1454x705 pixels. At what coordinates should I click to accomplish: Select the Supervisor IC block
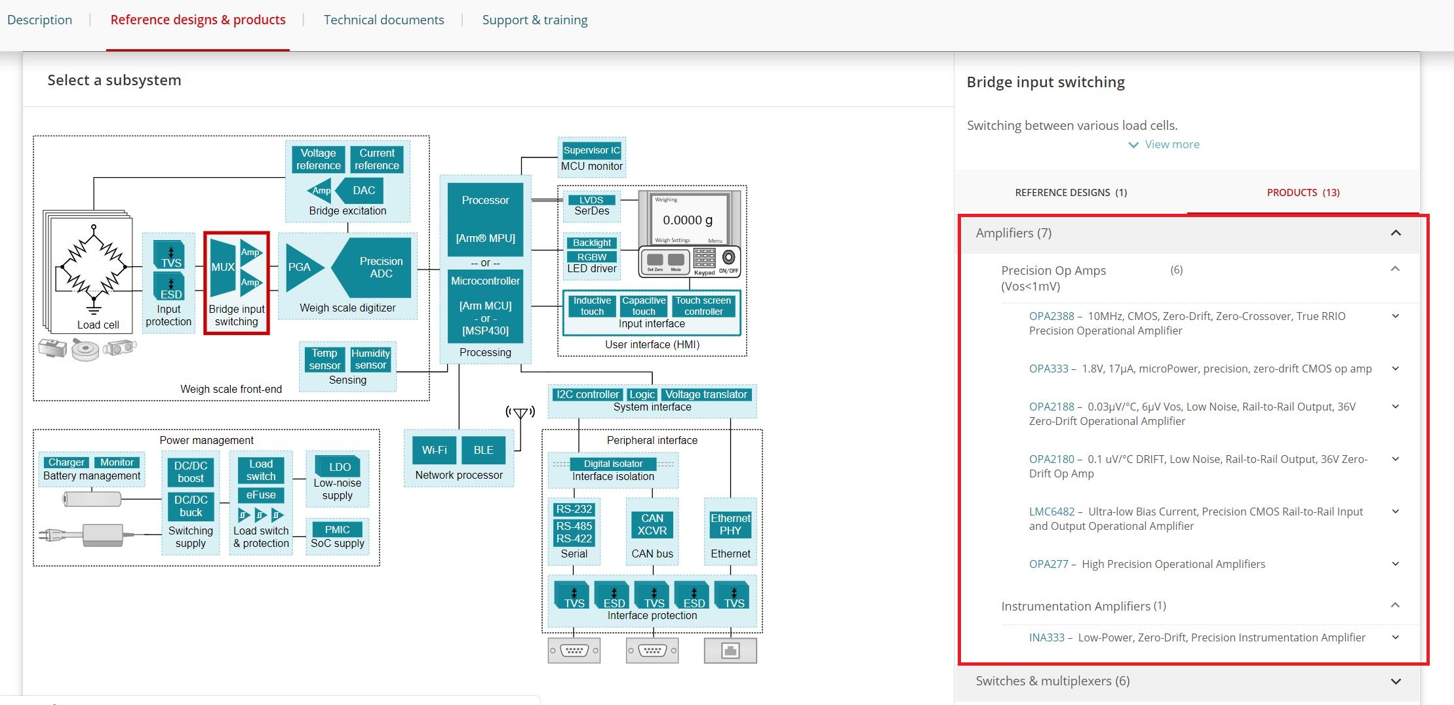tap(591, 150)
